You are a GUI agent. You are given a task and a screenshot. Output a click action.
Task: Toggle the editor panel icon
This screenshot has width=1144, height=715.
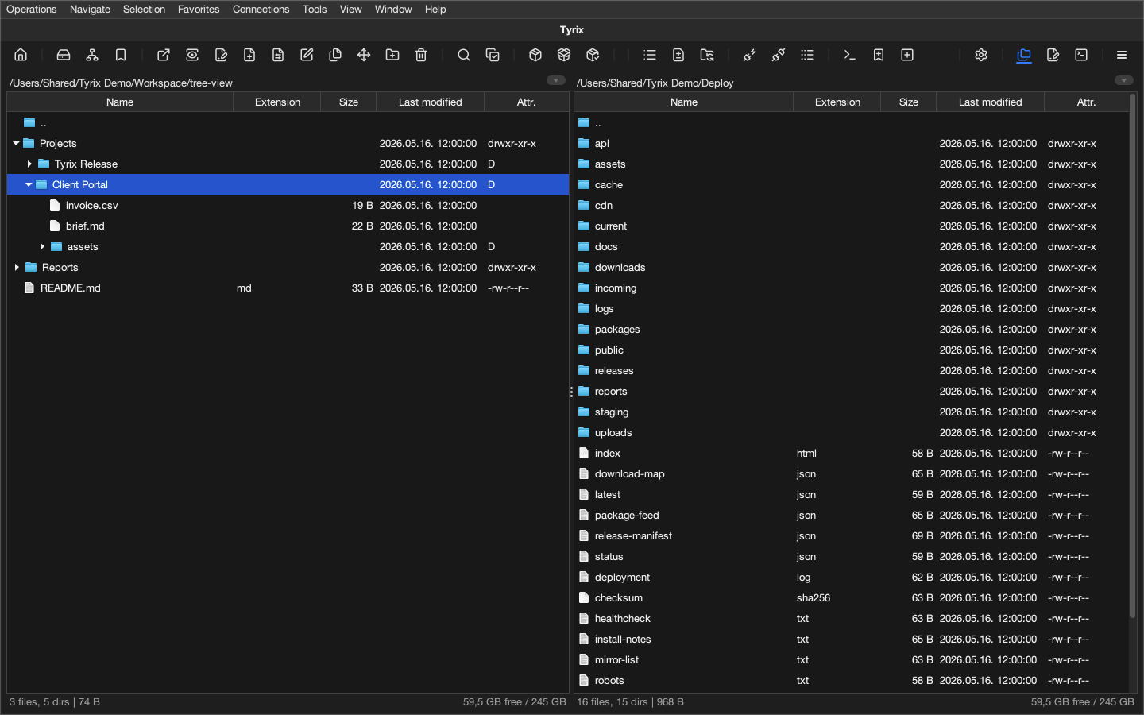tap(1053, 55)
